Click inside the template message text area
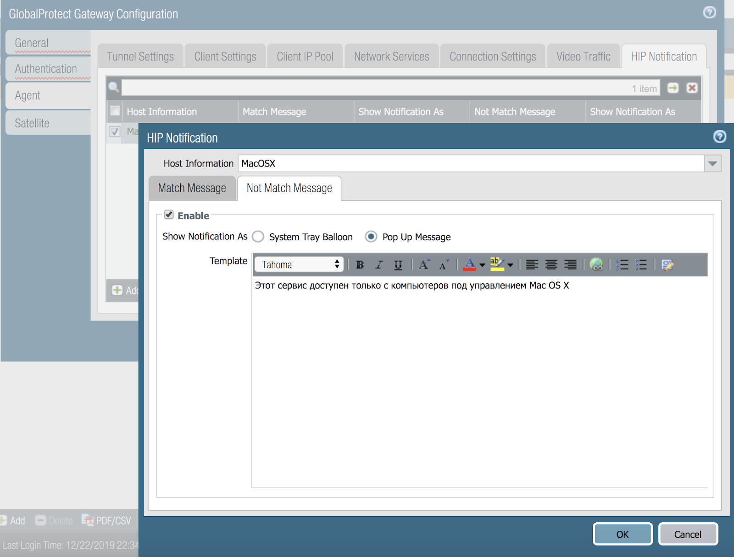Image resolution: width=734 pixels, height=557 pixels. (480, 381)
